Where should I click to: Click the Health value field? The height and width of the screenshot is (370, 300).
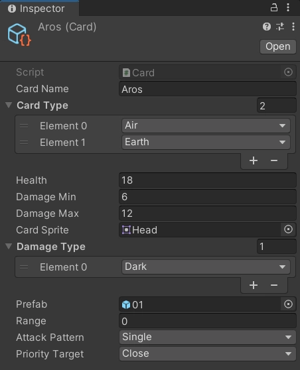208,180
